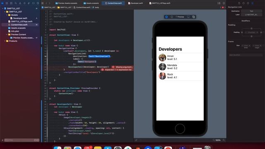Pin the preview canvas
Viewport: 265px width, 149px height.
[x=136, y=140]
